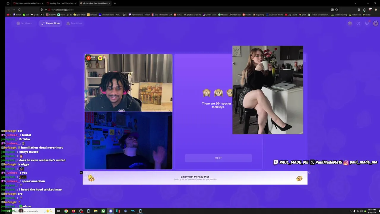Open the Kick bookmark

click(x=26, y=15)
